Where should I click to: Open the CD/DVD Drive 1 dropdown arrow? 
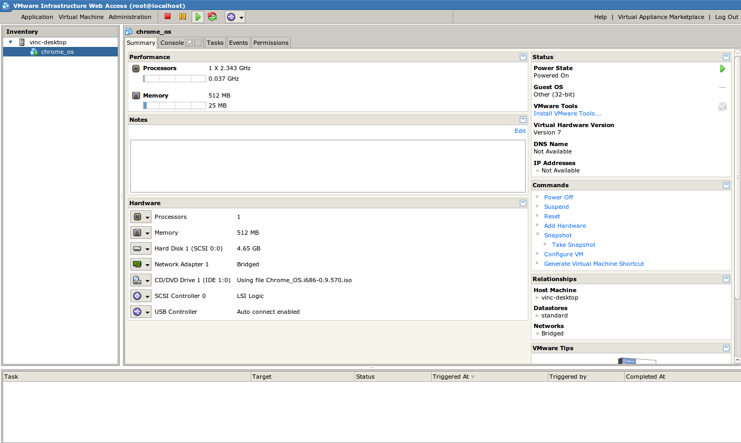(148, 281)
